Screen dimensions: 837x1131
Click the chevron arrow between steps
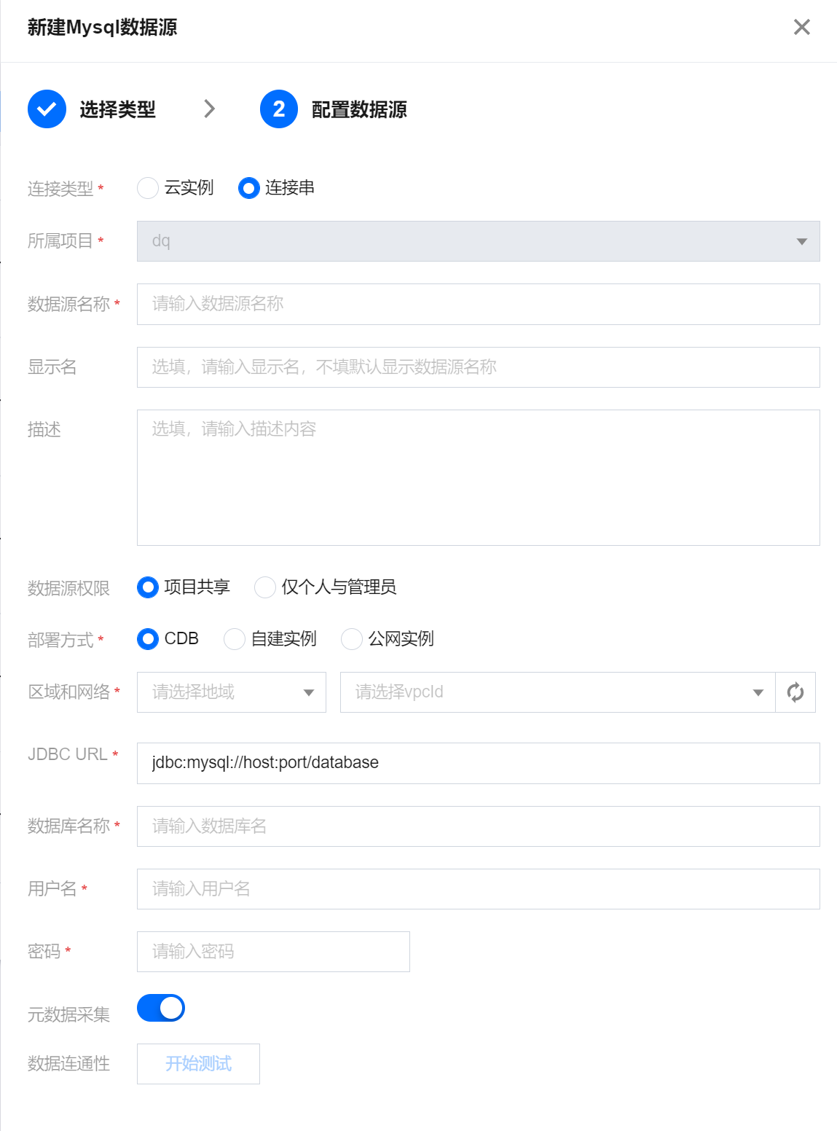point(210,109)
